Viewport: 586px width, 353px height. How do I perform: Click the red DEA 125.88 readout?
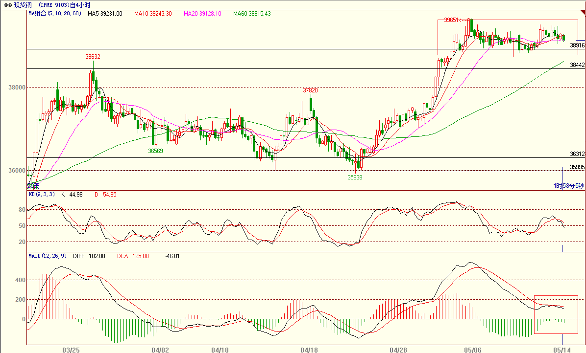[133, 256]
